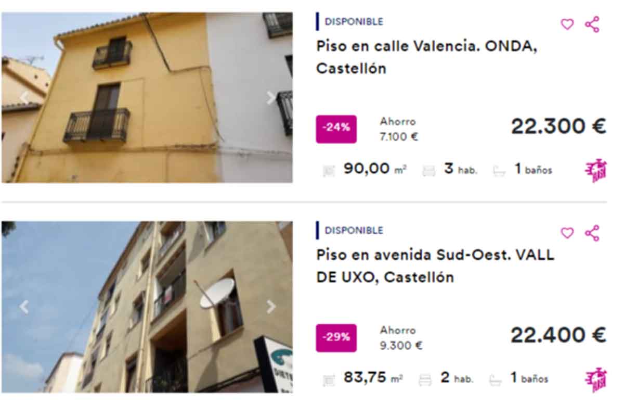The width and height of the screenshot is (624, 405).
Task: Click the 90,00 m² surface area icon
Action: click(329, 171)
